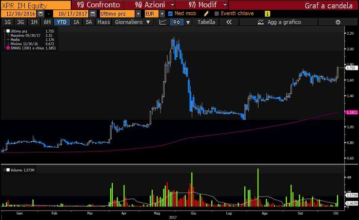Click the Agg a grafico button
Viewport: 359px width, 220px height.
point(279,22)
